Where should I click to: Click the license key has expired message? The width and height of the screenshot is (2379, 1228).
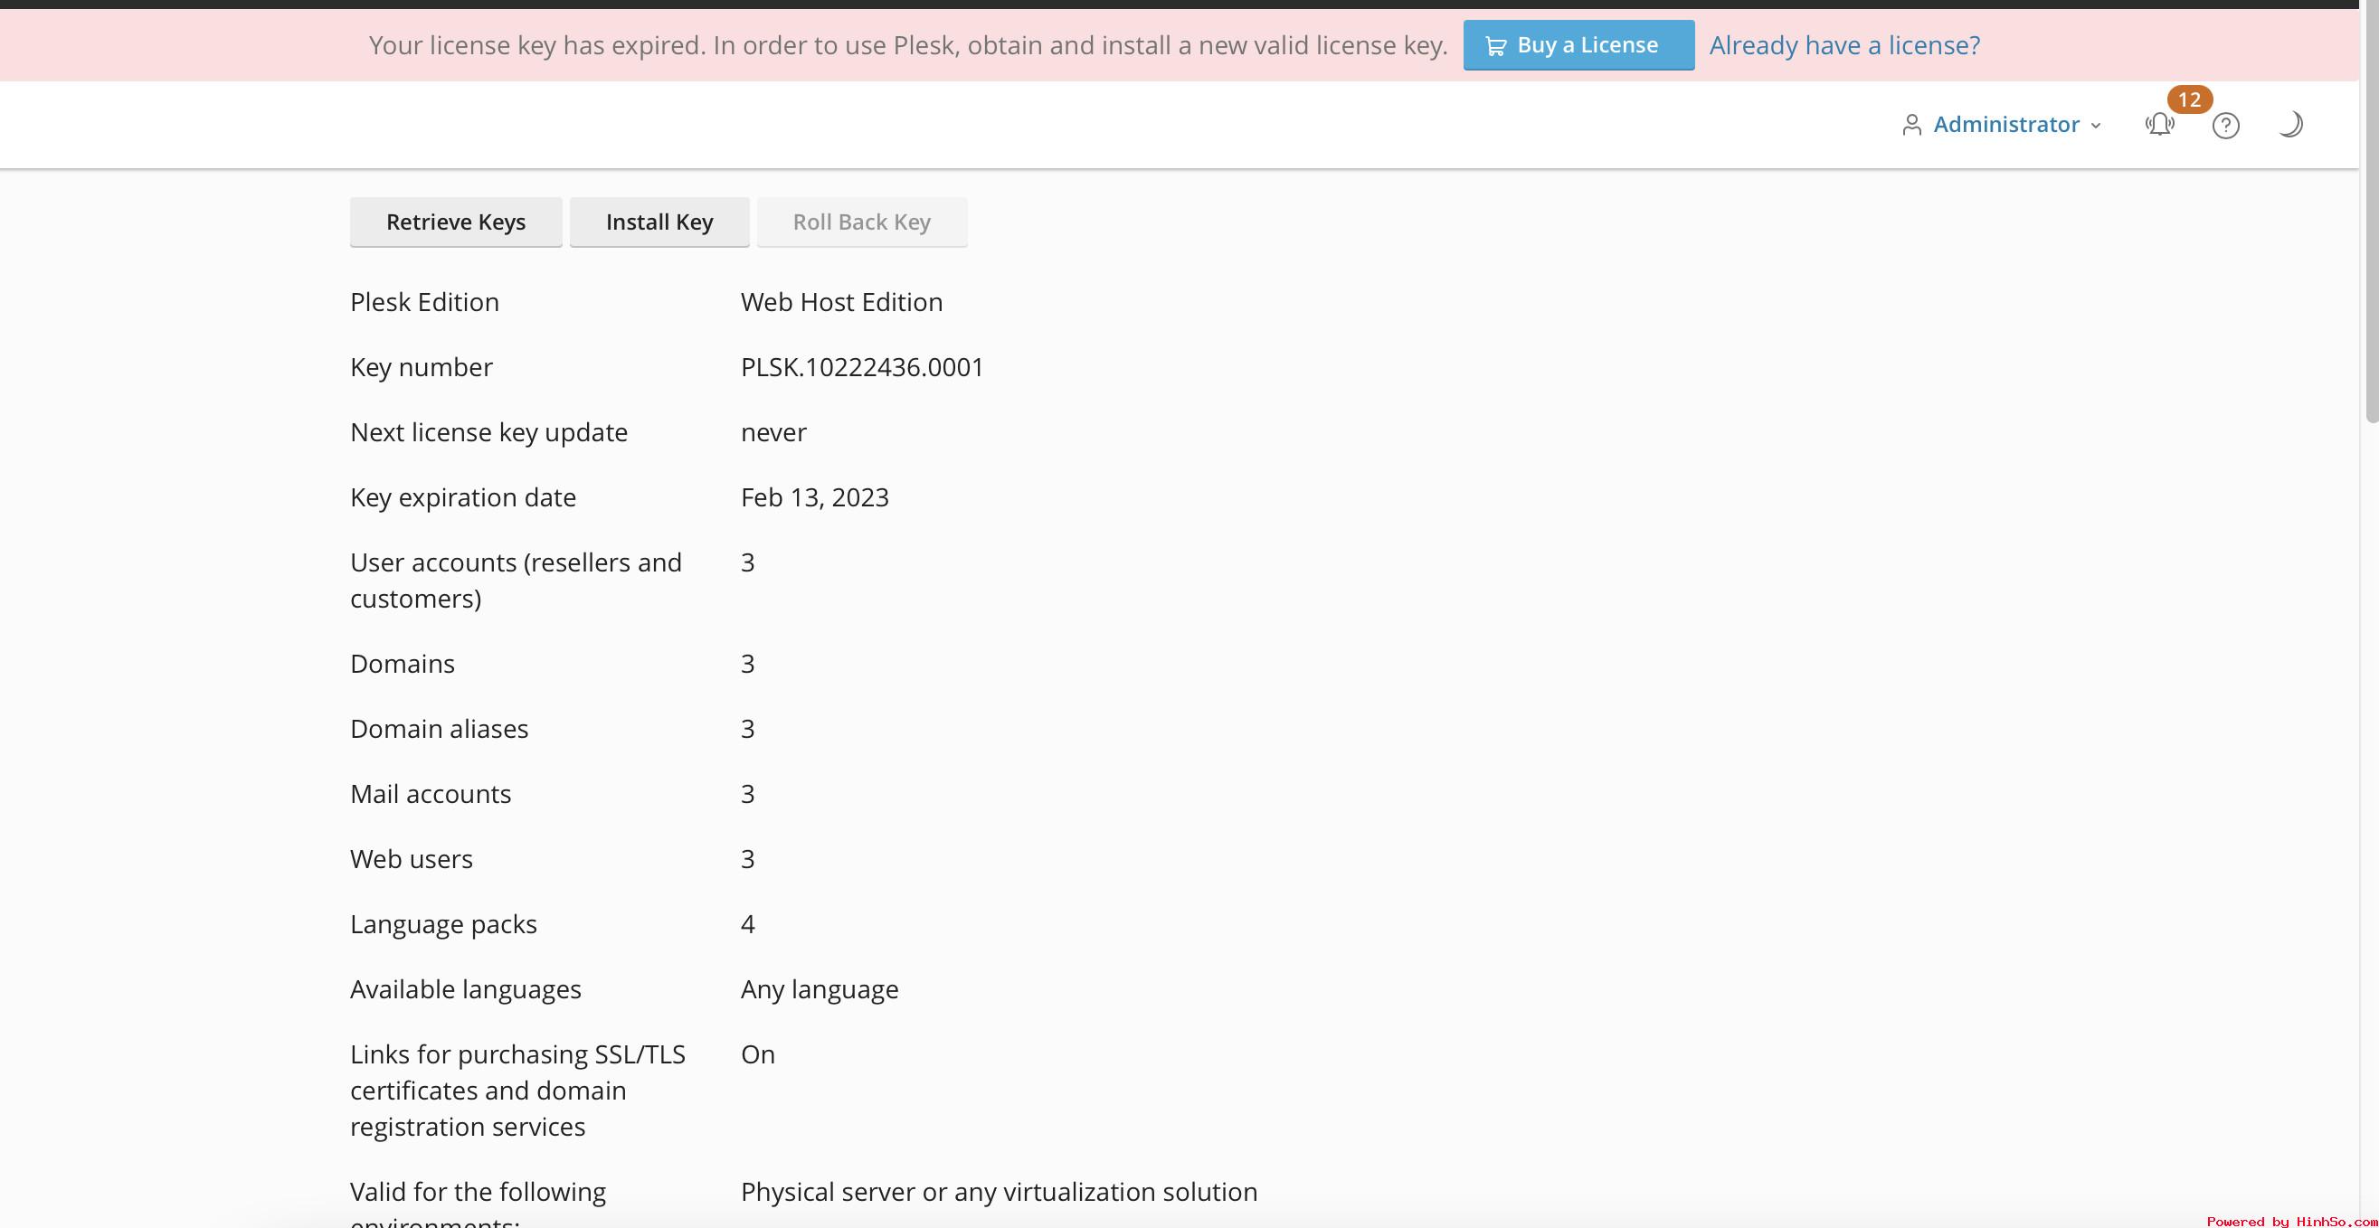(x=908, y=45)
